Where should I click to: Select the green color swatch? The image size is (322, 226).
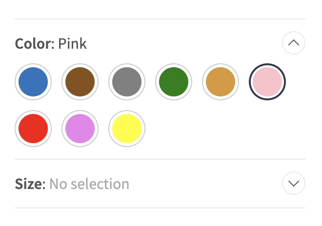(x=174, y=82)
